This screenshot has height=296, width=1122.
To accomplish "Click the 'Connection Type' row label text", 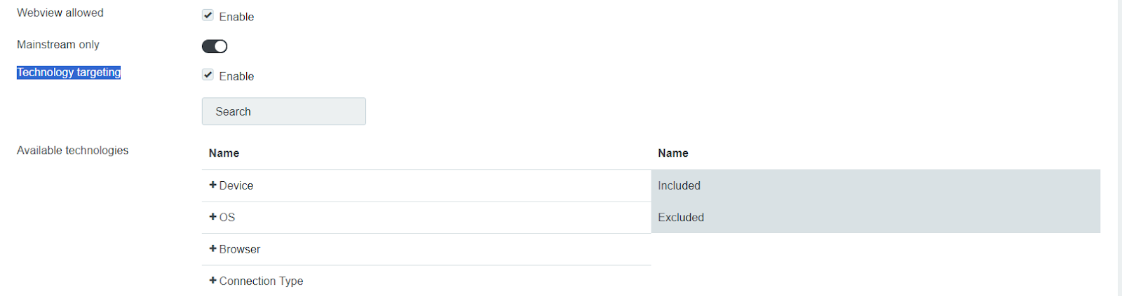I will click(261, 281).
